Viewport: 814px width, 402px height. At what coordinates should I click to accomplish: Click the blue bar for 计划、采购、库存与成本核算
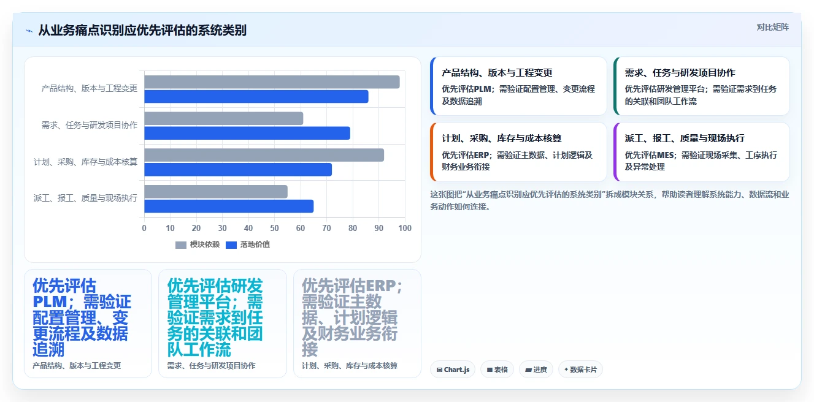click(x=238, y=170)
